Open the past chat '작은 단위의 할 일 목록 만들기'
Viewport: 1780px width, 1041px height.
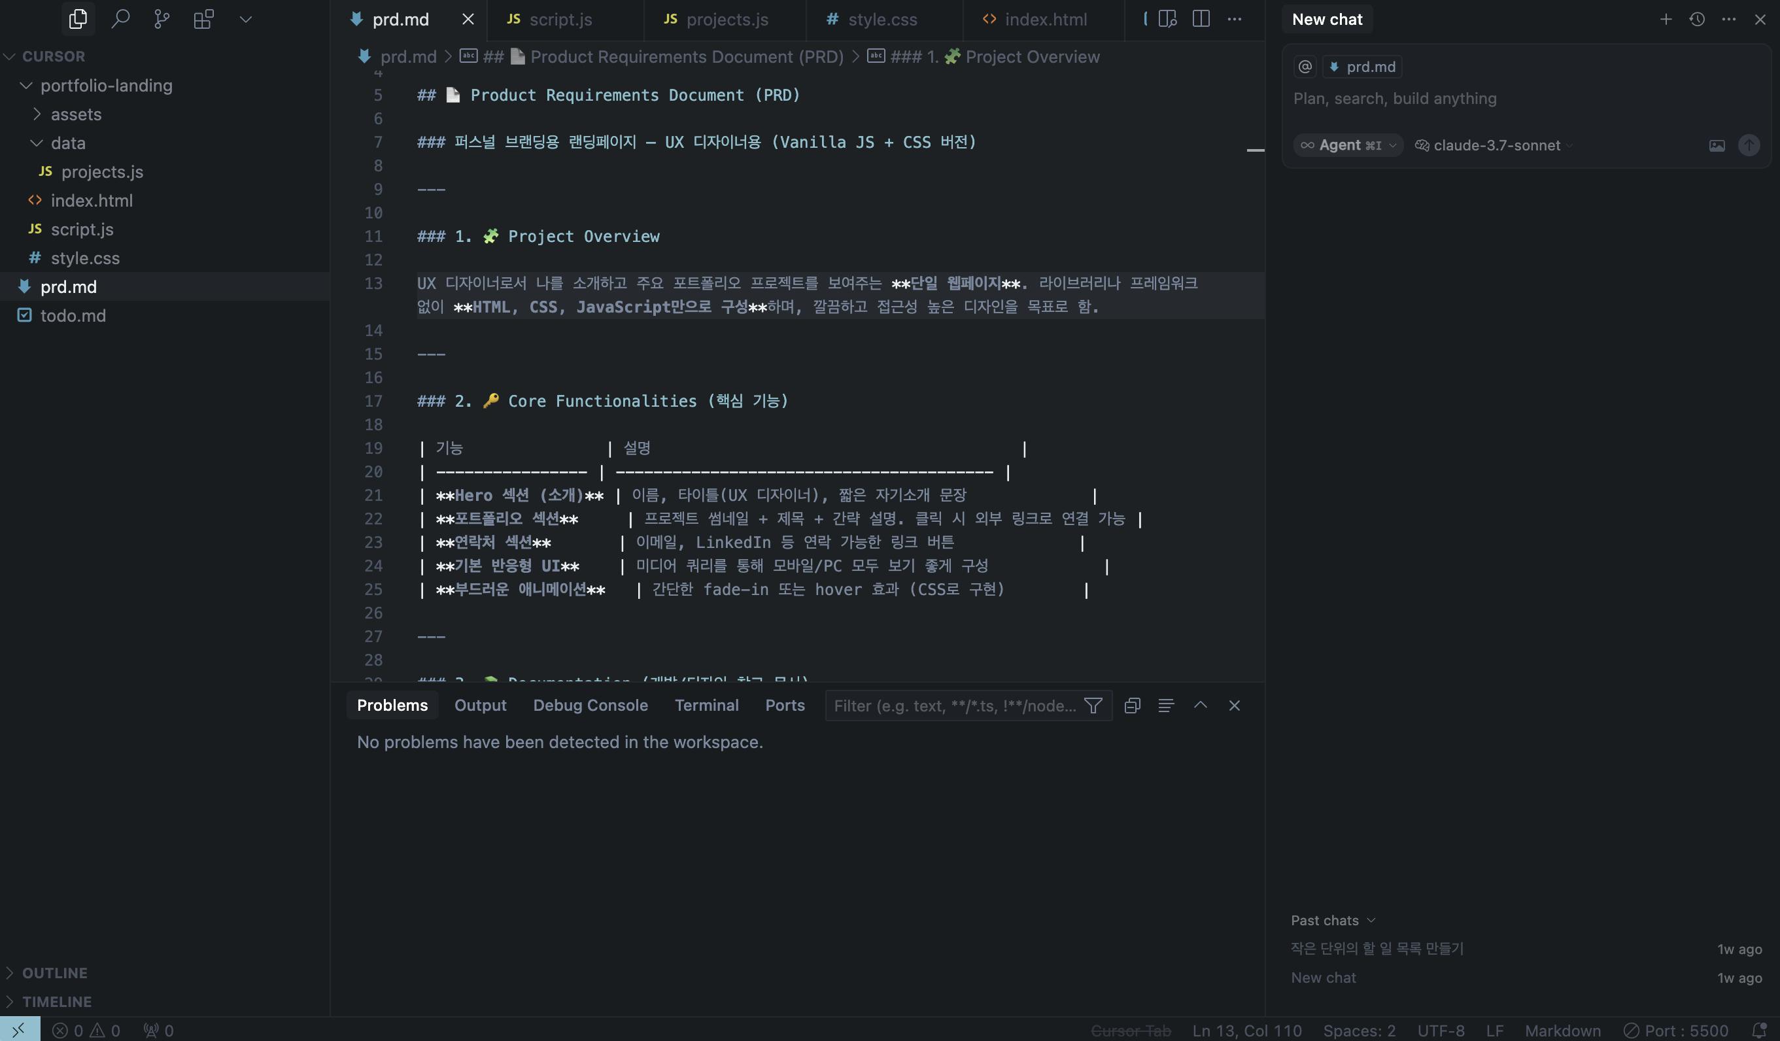[1377, 949]
